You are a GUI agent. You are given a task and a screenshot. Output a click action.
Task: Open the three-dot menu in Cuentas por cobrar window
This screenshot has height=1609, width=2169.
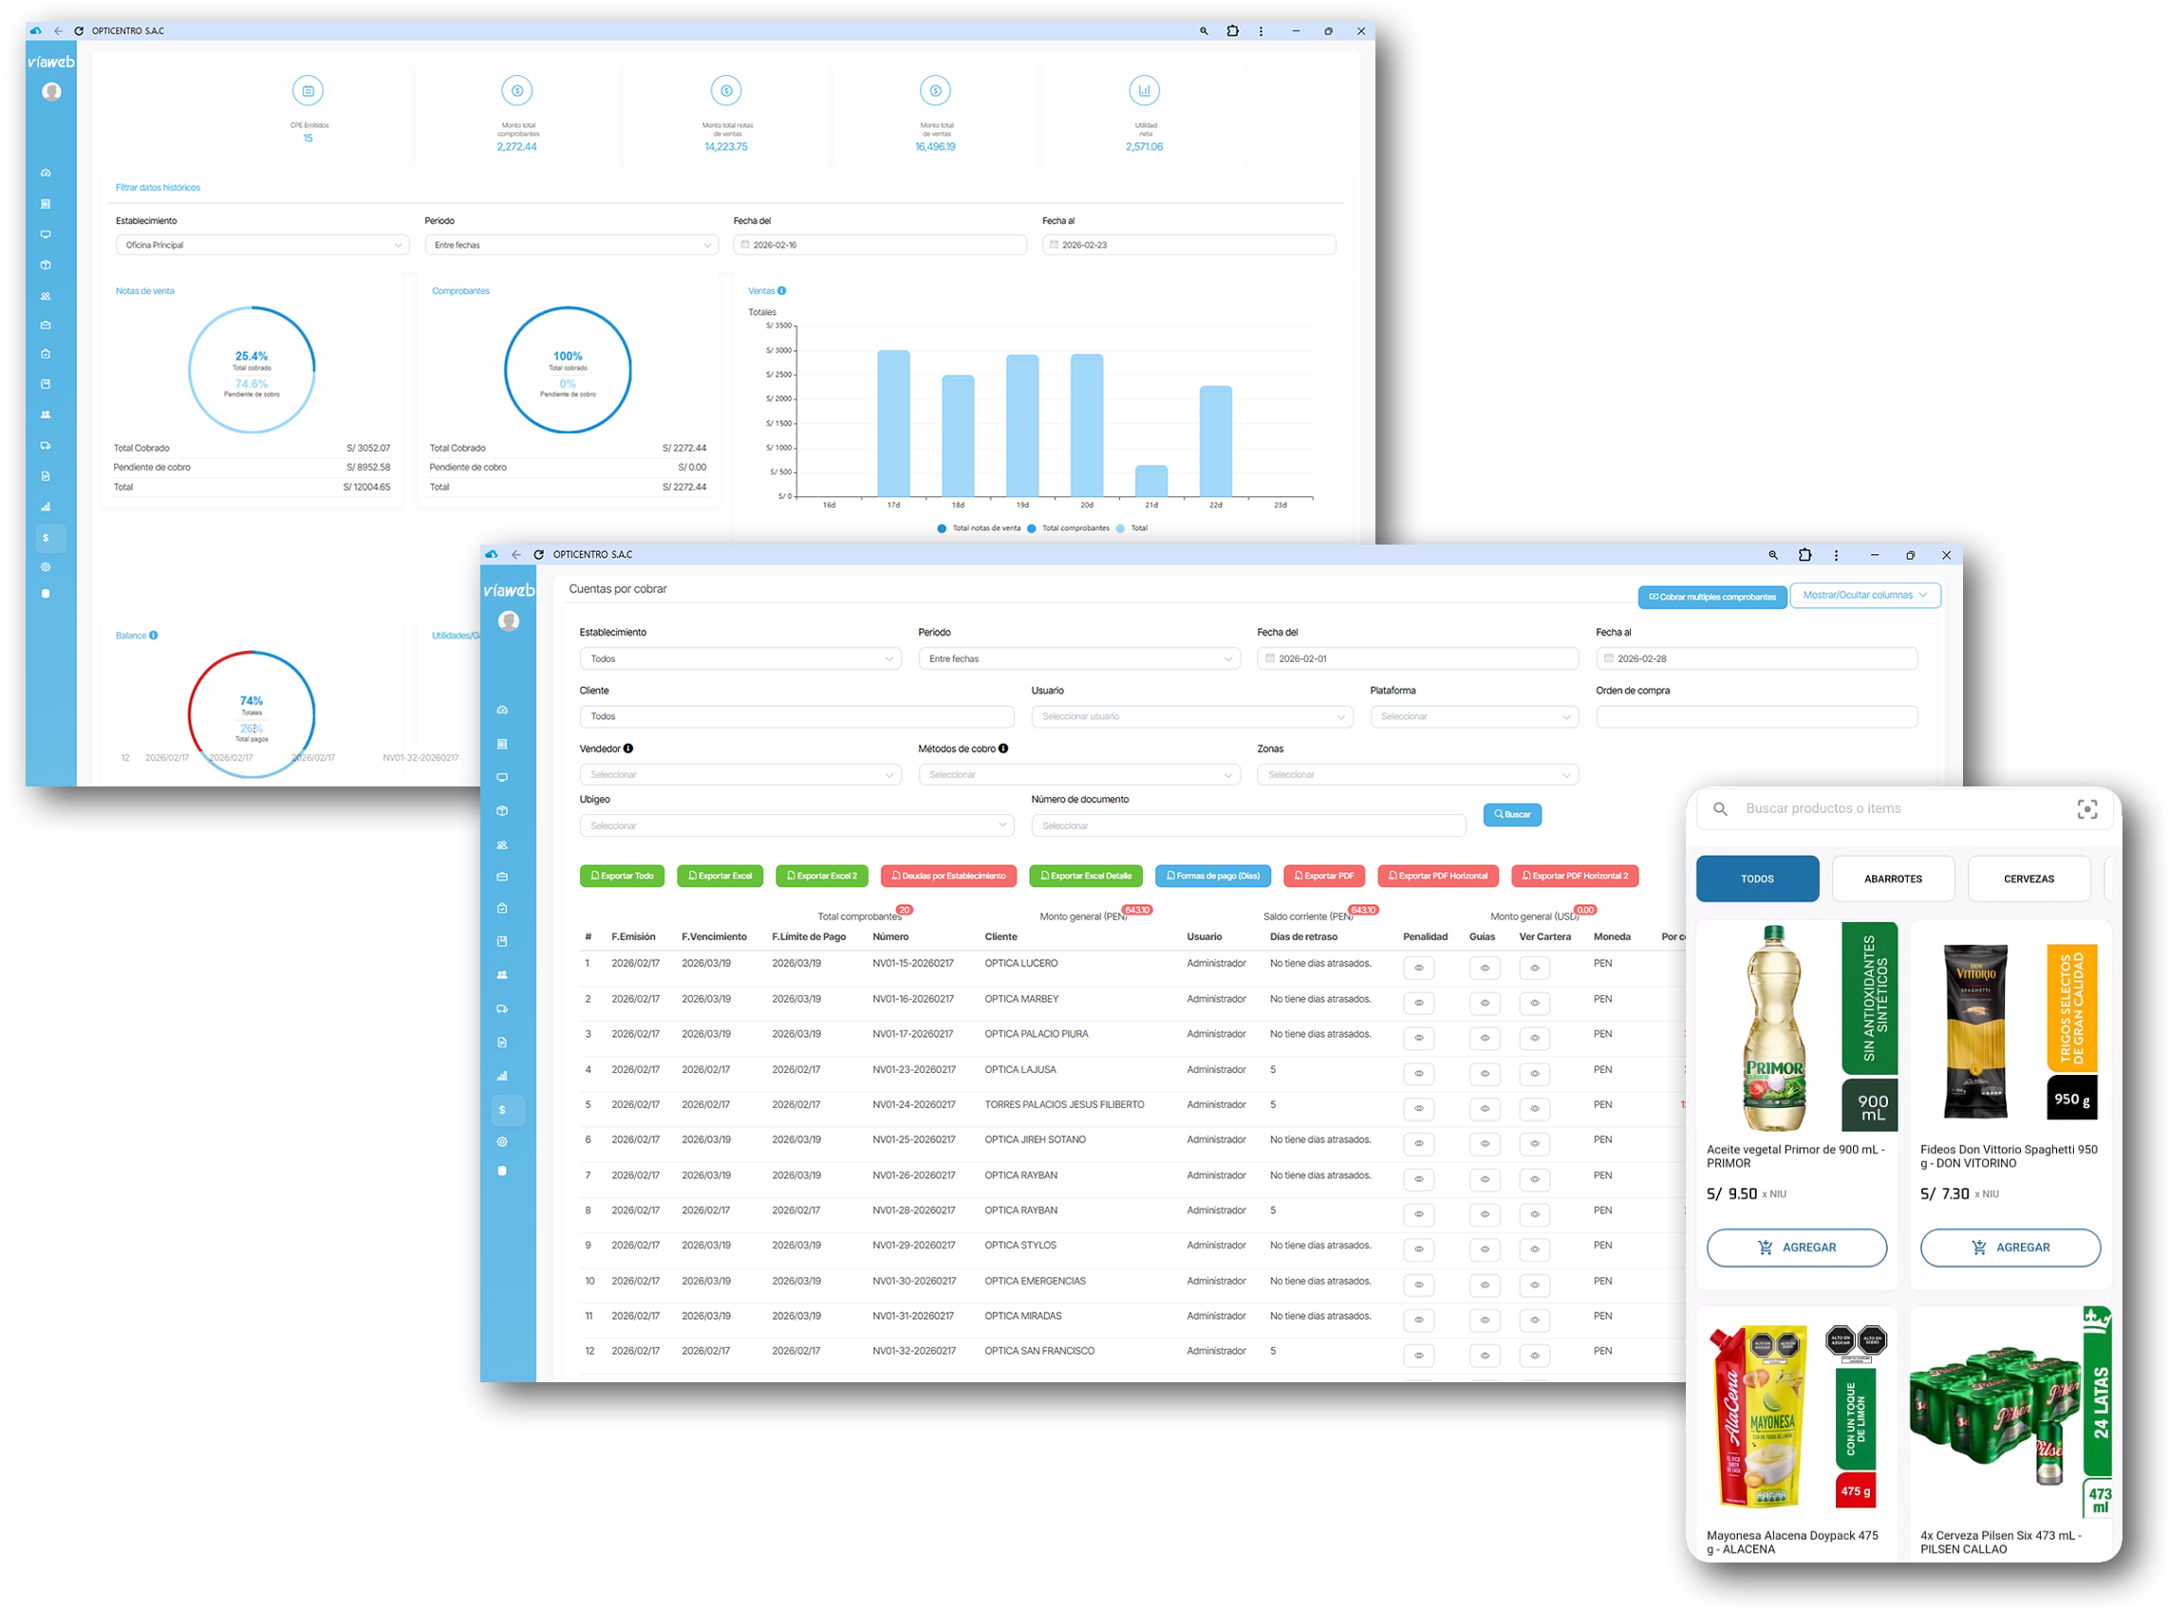click(x=1836, y=555)
